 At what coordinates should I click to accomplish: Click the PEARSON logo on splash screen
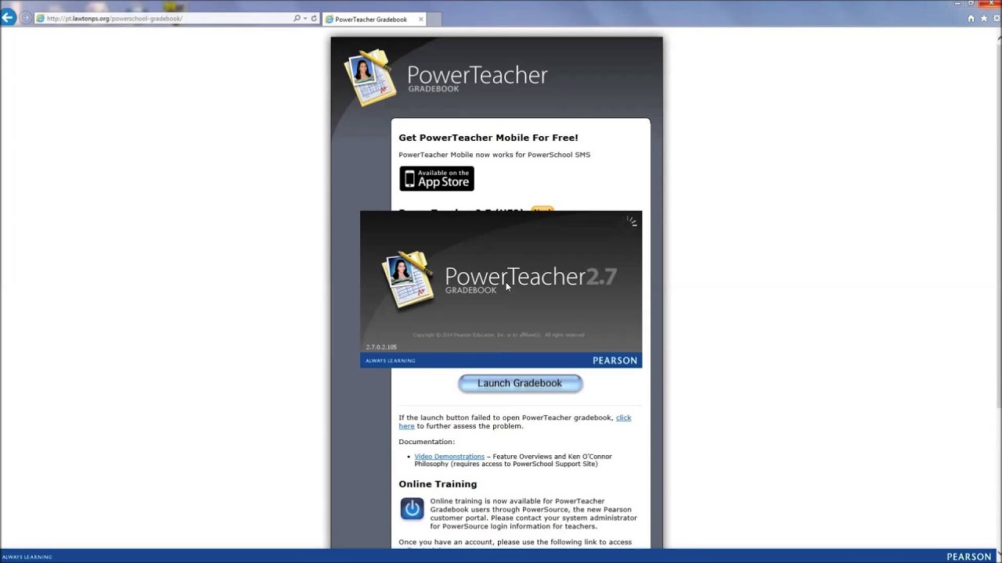tap(615, 360)
